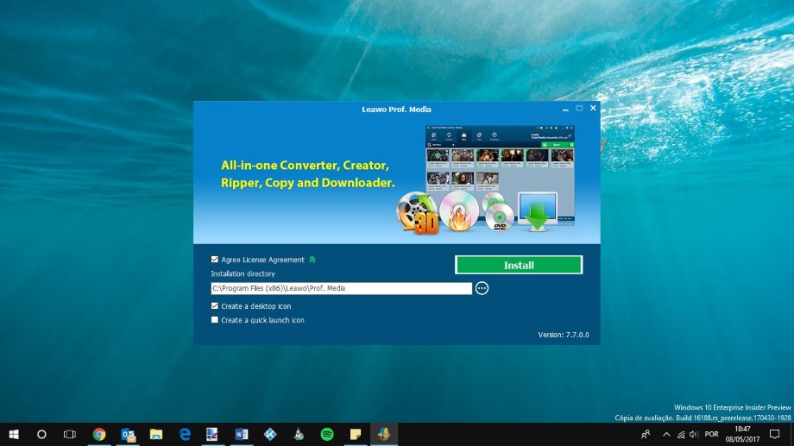
Task: Click the browse folder ellipsis button
Action: (482, 288)
